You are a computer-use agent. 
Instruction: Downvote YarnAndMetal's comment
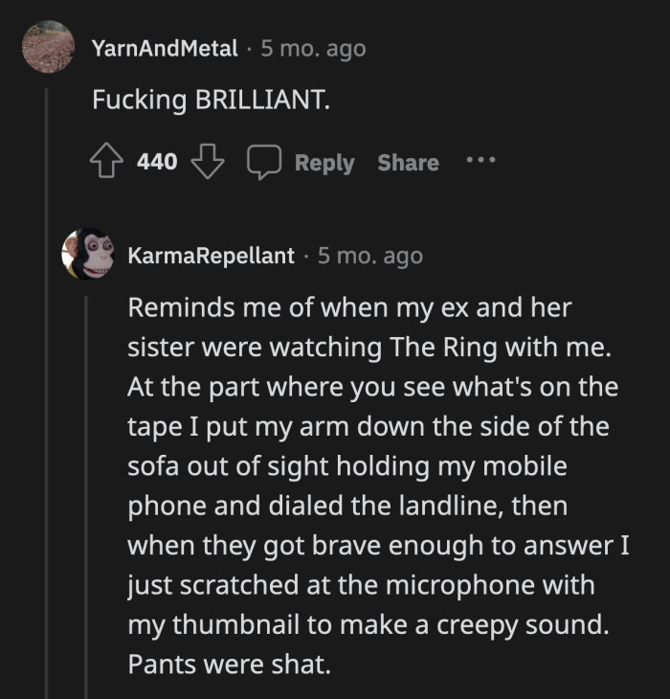[x=206, y=163]
